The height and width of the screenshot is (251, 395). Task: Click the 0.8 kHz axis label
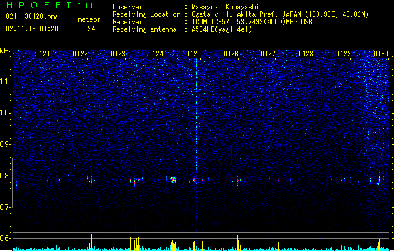tap(6, 176)
